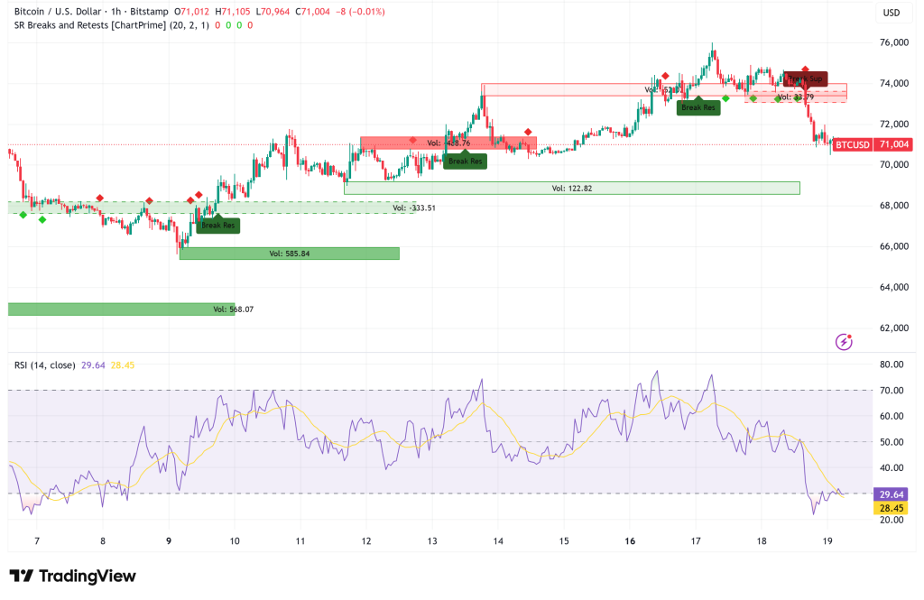The image size is (924, 600).
Task: Select the green Vol: 122.82 support box
Action: click(571, 188)
